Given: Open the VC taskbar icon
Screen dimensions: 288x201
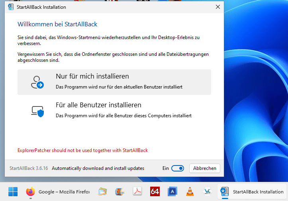Looking at the screenshot, I should click(x=208, y=191).
